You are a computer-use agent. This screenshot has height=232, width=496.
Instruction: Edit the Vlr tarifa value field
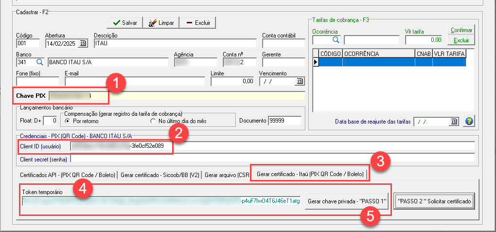[x=424, y=40]
